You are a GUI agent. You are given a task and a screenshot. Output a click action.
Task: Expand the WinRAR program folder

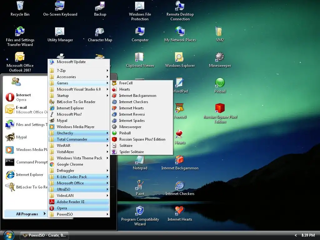click(x=79, y=146)
